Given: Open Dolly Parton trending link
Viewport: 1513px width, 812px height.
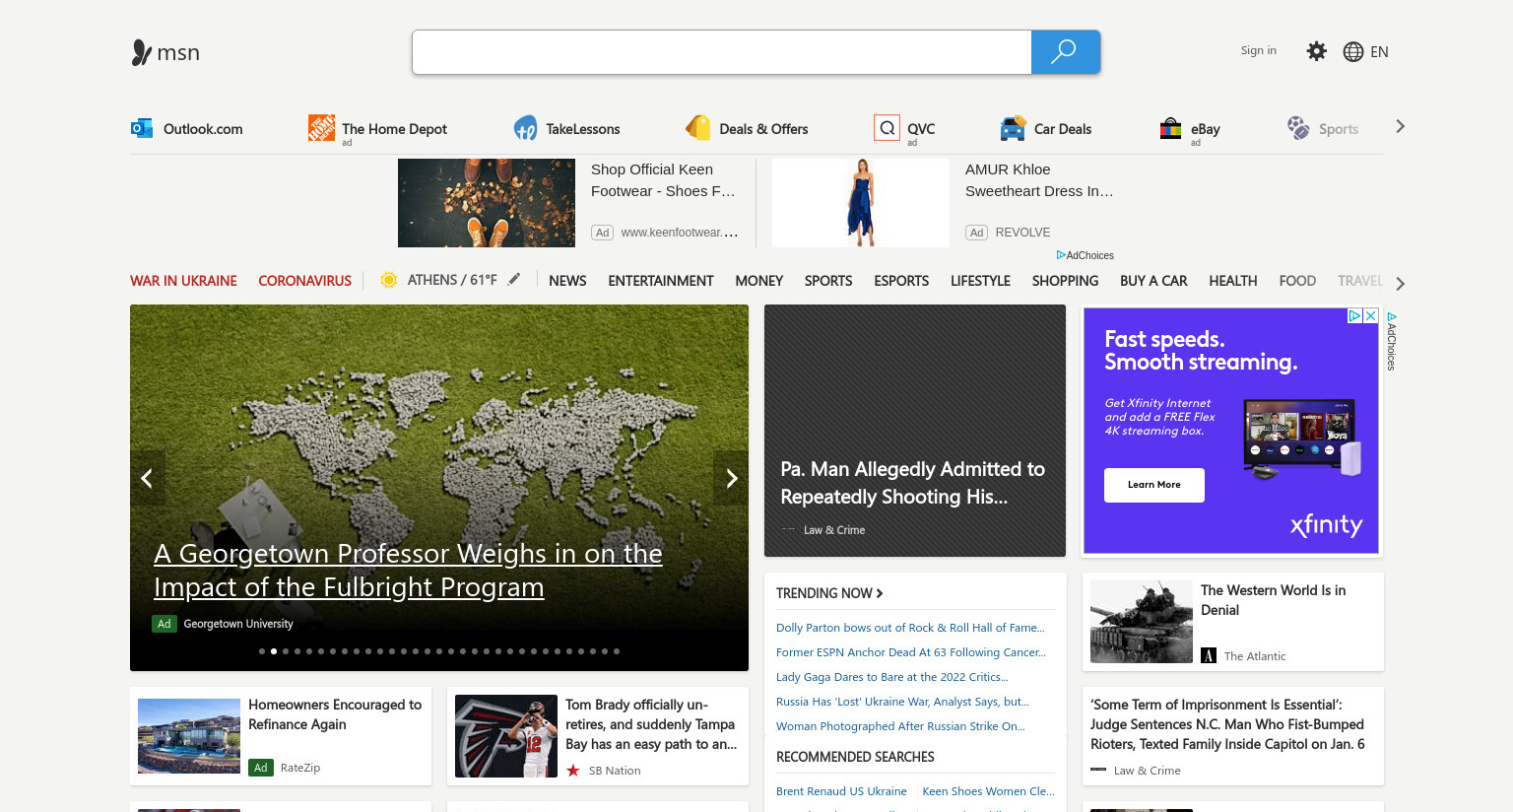Looking at the screenshot, I should (x=910, y=628).
